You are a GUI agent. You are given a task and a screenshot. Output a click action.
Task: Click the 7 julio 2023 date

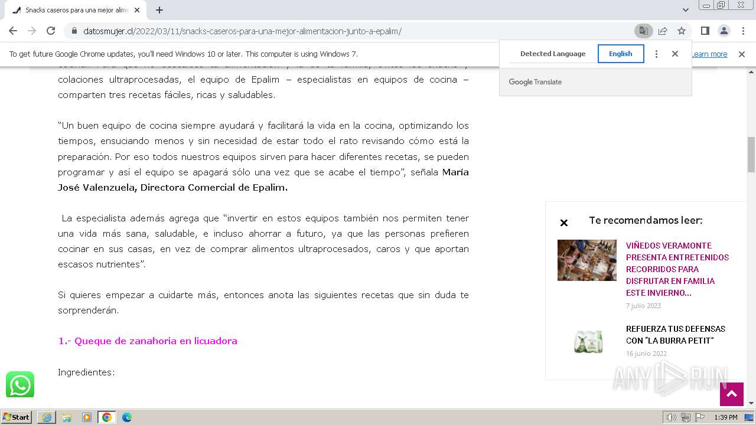[643, 306]
